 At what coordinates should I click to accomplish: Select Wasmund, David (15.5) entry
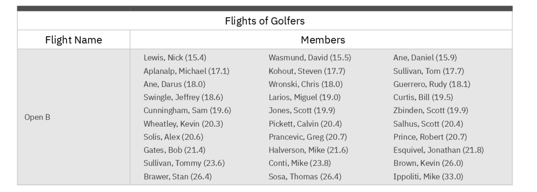(310, 58)
